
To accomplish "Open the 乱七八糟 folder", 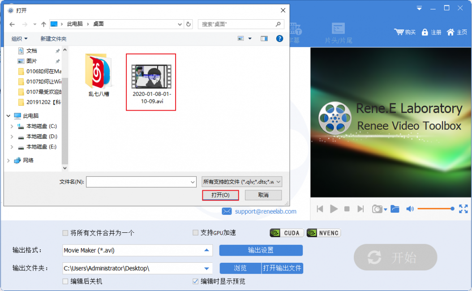I will [99, 75].
